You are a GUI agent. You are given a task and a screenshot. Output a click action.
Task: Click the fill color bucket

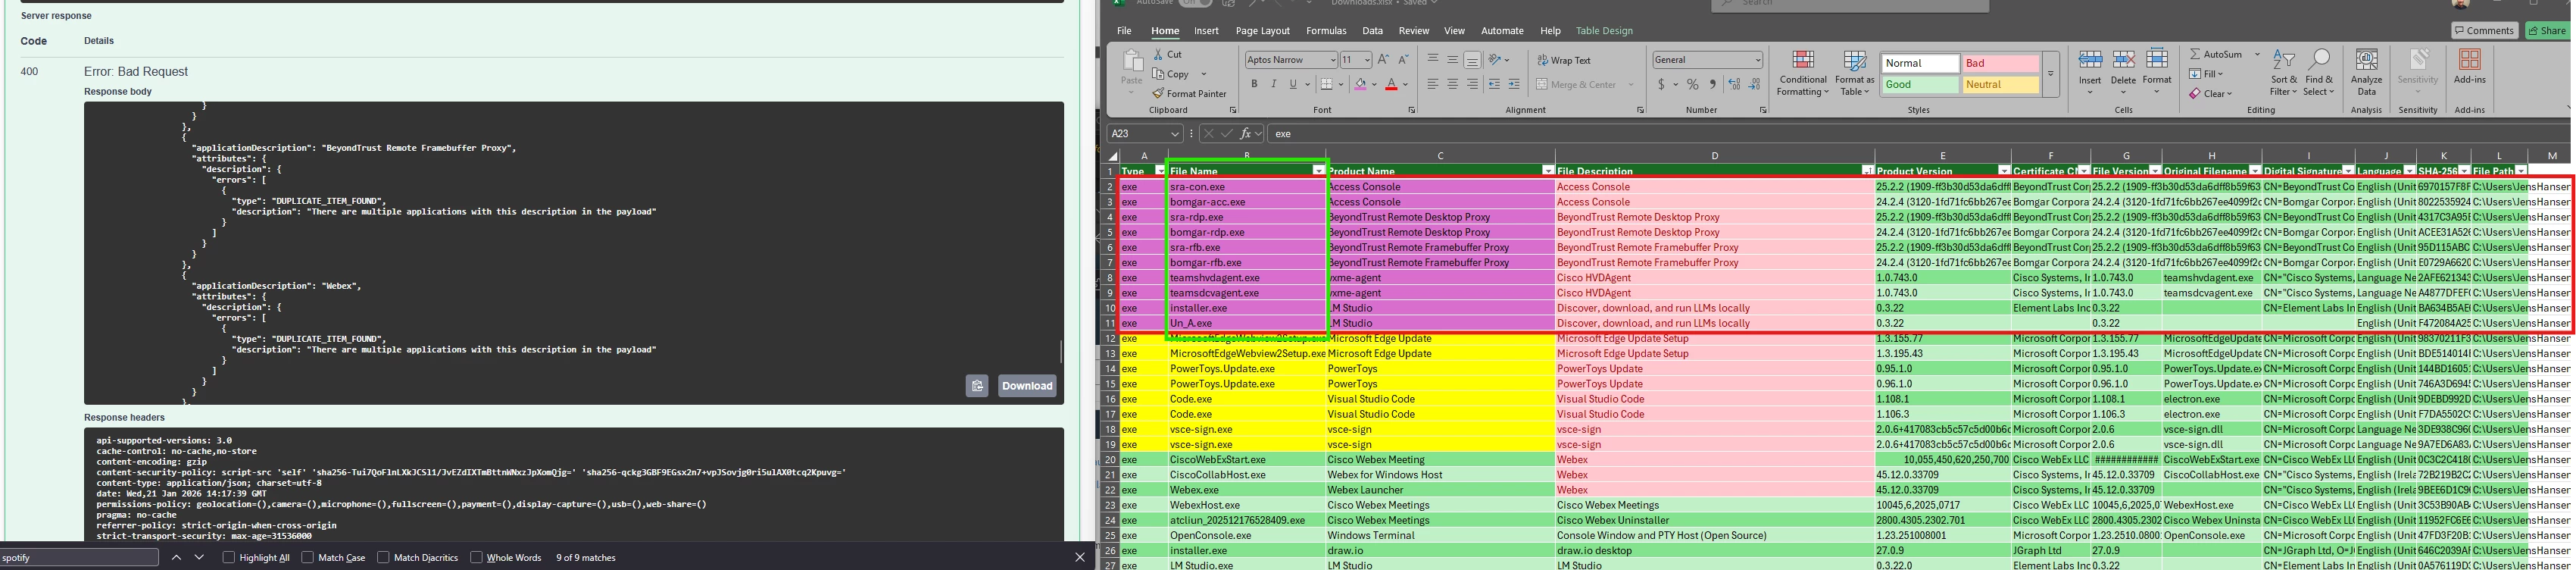(1360, 84)
